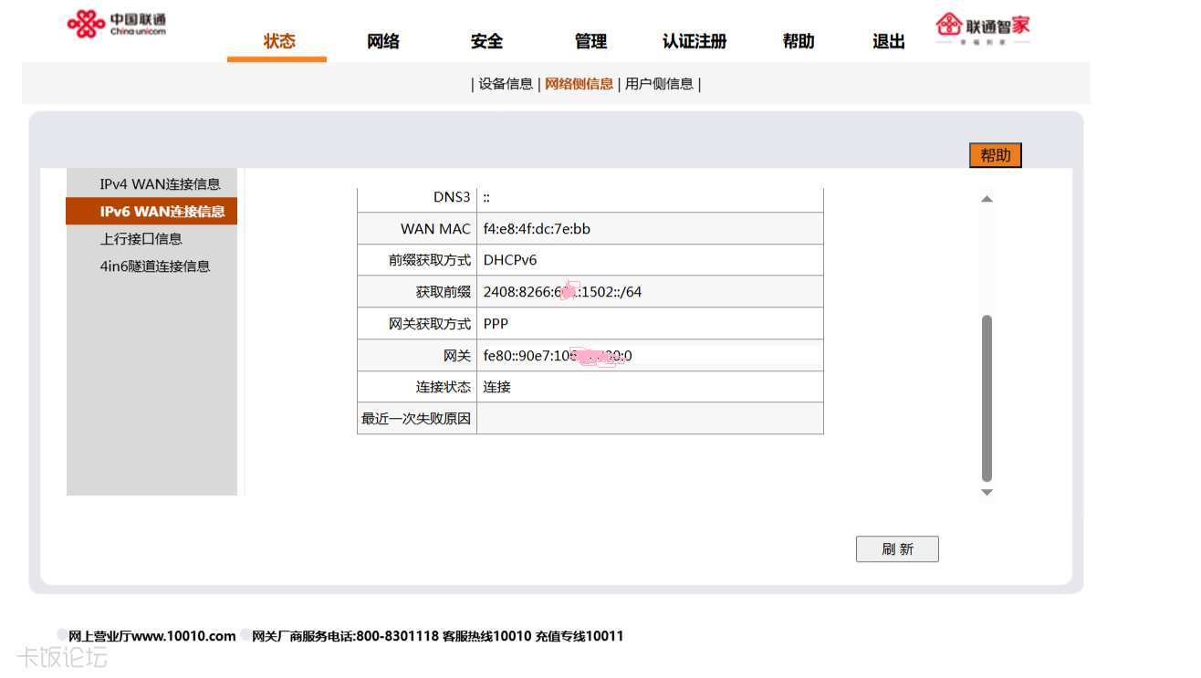The height and width of the screenshot is (678, 1201).
Task: Open the 帮助 menu in top navigation
Action: tap(799, 41)
